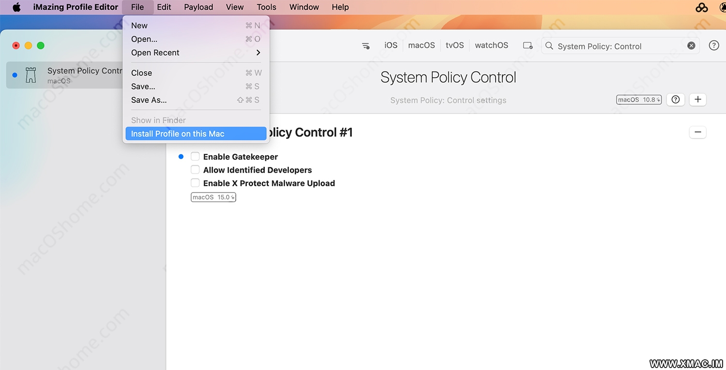Open the Edit menu

[x=164, y=7]
